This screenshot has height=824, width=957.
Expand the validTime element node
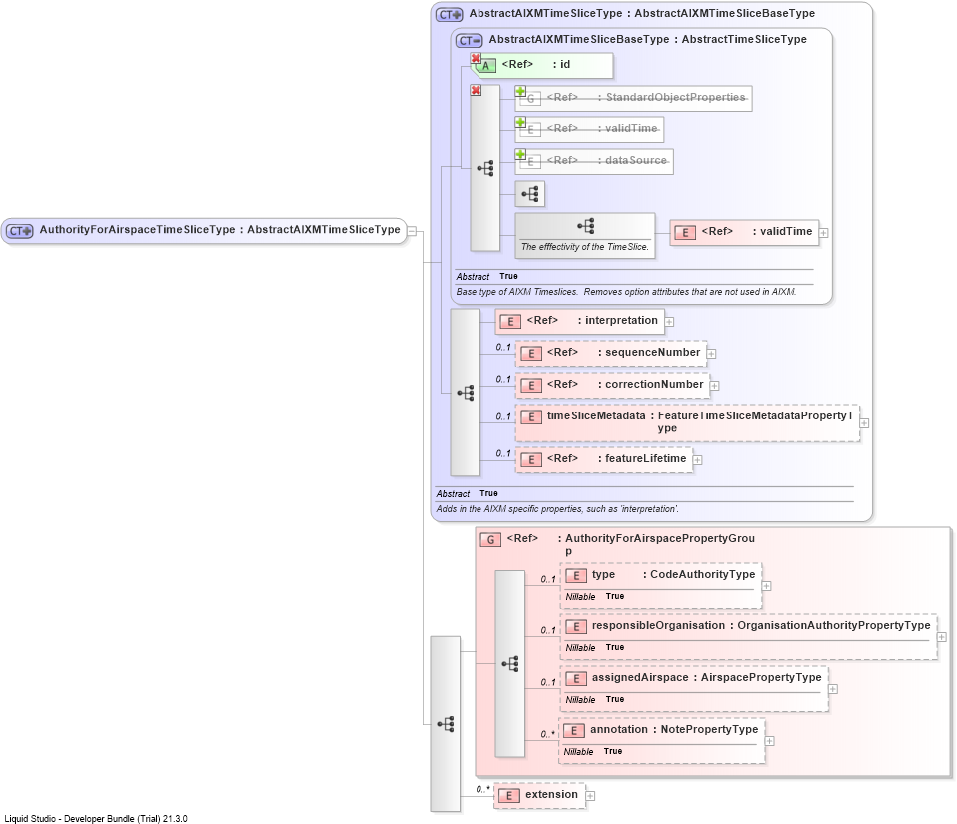pyautogui.click(x=824, y=233)
